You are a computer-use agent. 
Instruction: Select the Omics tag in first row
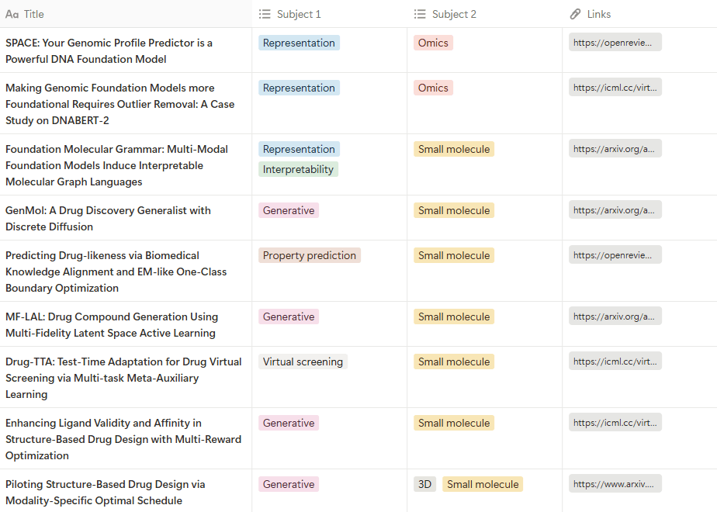click(x=433, y=43)
